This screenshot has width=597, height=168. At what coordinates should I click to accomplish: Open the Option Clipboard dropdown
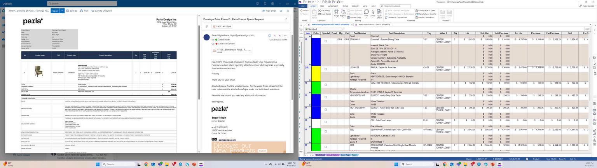425,17
